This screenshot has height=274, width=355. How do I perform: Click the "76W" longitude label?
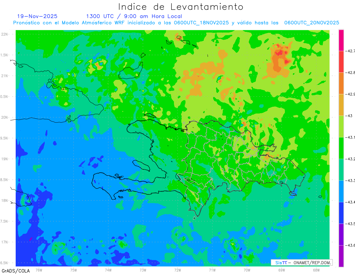[x=39, y=270]
